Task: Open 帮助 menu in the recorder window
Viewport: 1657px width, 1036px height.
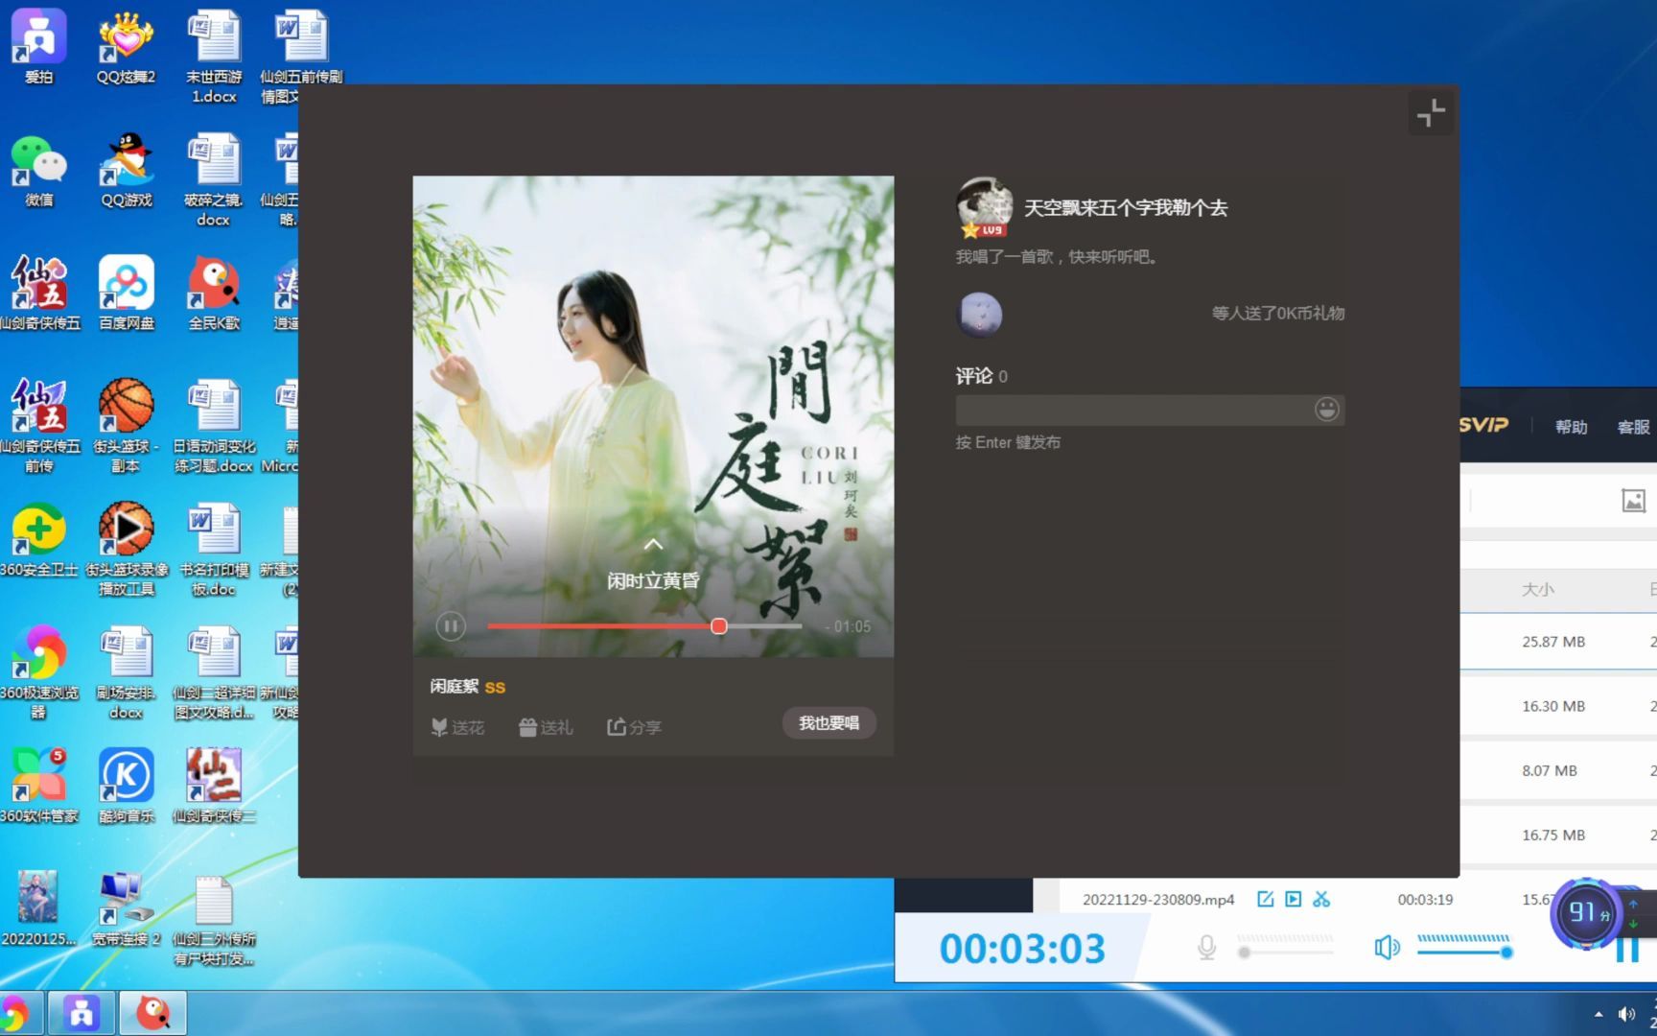Action: (x=1571, y=427)
